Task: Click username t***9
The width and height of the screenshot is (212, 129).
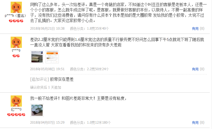Action: [16, 51]
